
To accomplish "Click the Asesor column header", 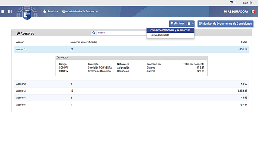I will click(x=20, y=42).
